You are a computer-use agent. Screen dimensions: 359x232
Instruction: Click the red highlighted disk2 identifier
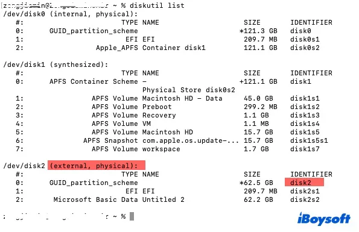point(304,183)
